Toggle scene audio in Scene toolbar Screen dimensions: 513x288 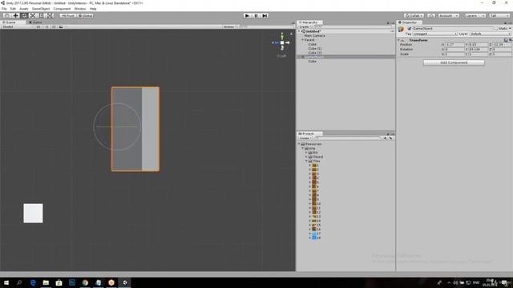point(54,26)
